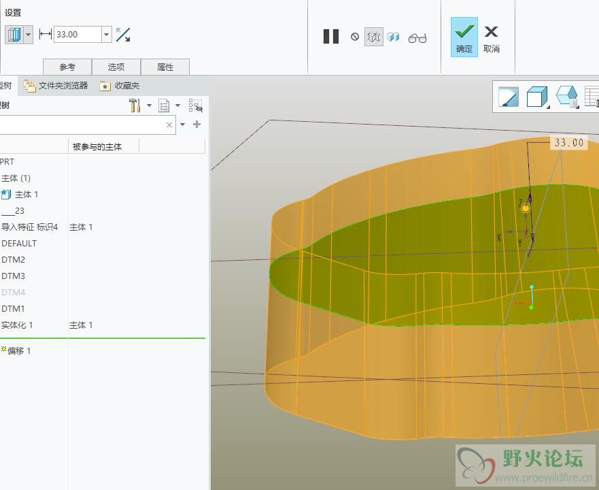This screenshot has height=490, width=599.
Task: Switch to the 收藏夹 tab
Action: click(x=120, y=86)
